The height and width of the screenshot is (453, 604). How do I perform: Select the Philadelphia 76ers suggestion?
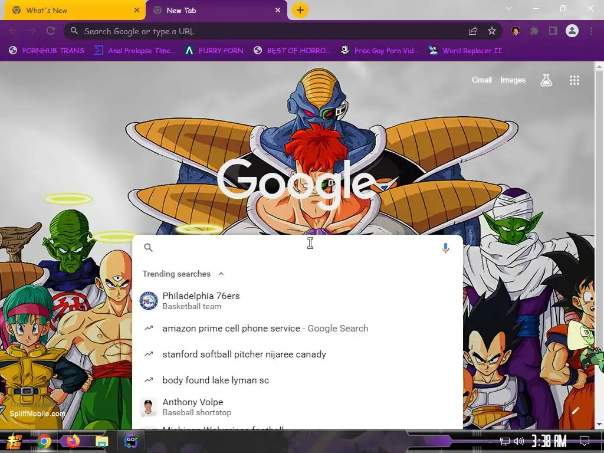(297, 300)
